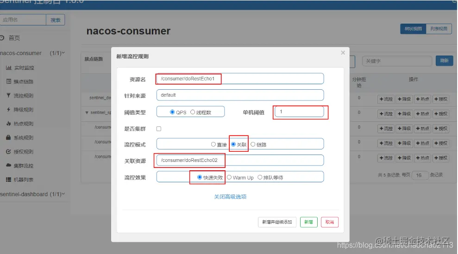Switch to 列表视图 view
The image size is (458, 254).
click(x=439, y=29)
